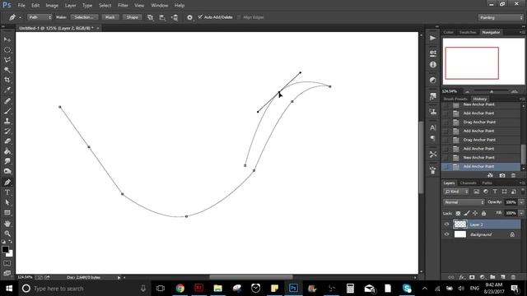Select the Eraser tool
The height and width of the screenshot is (296, 527).
(x=7, y=141)
